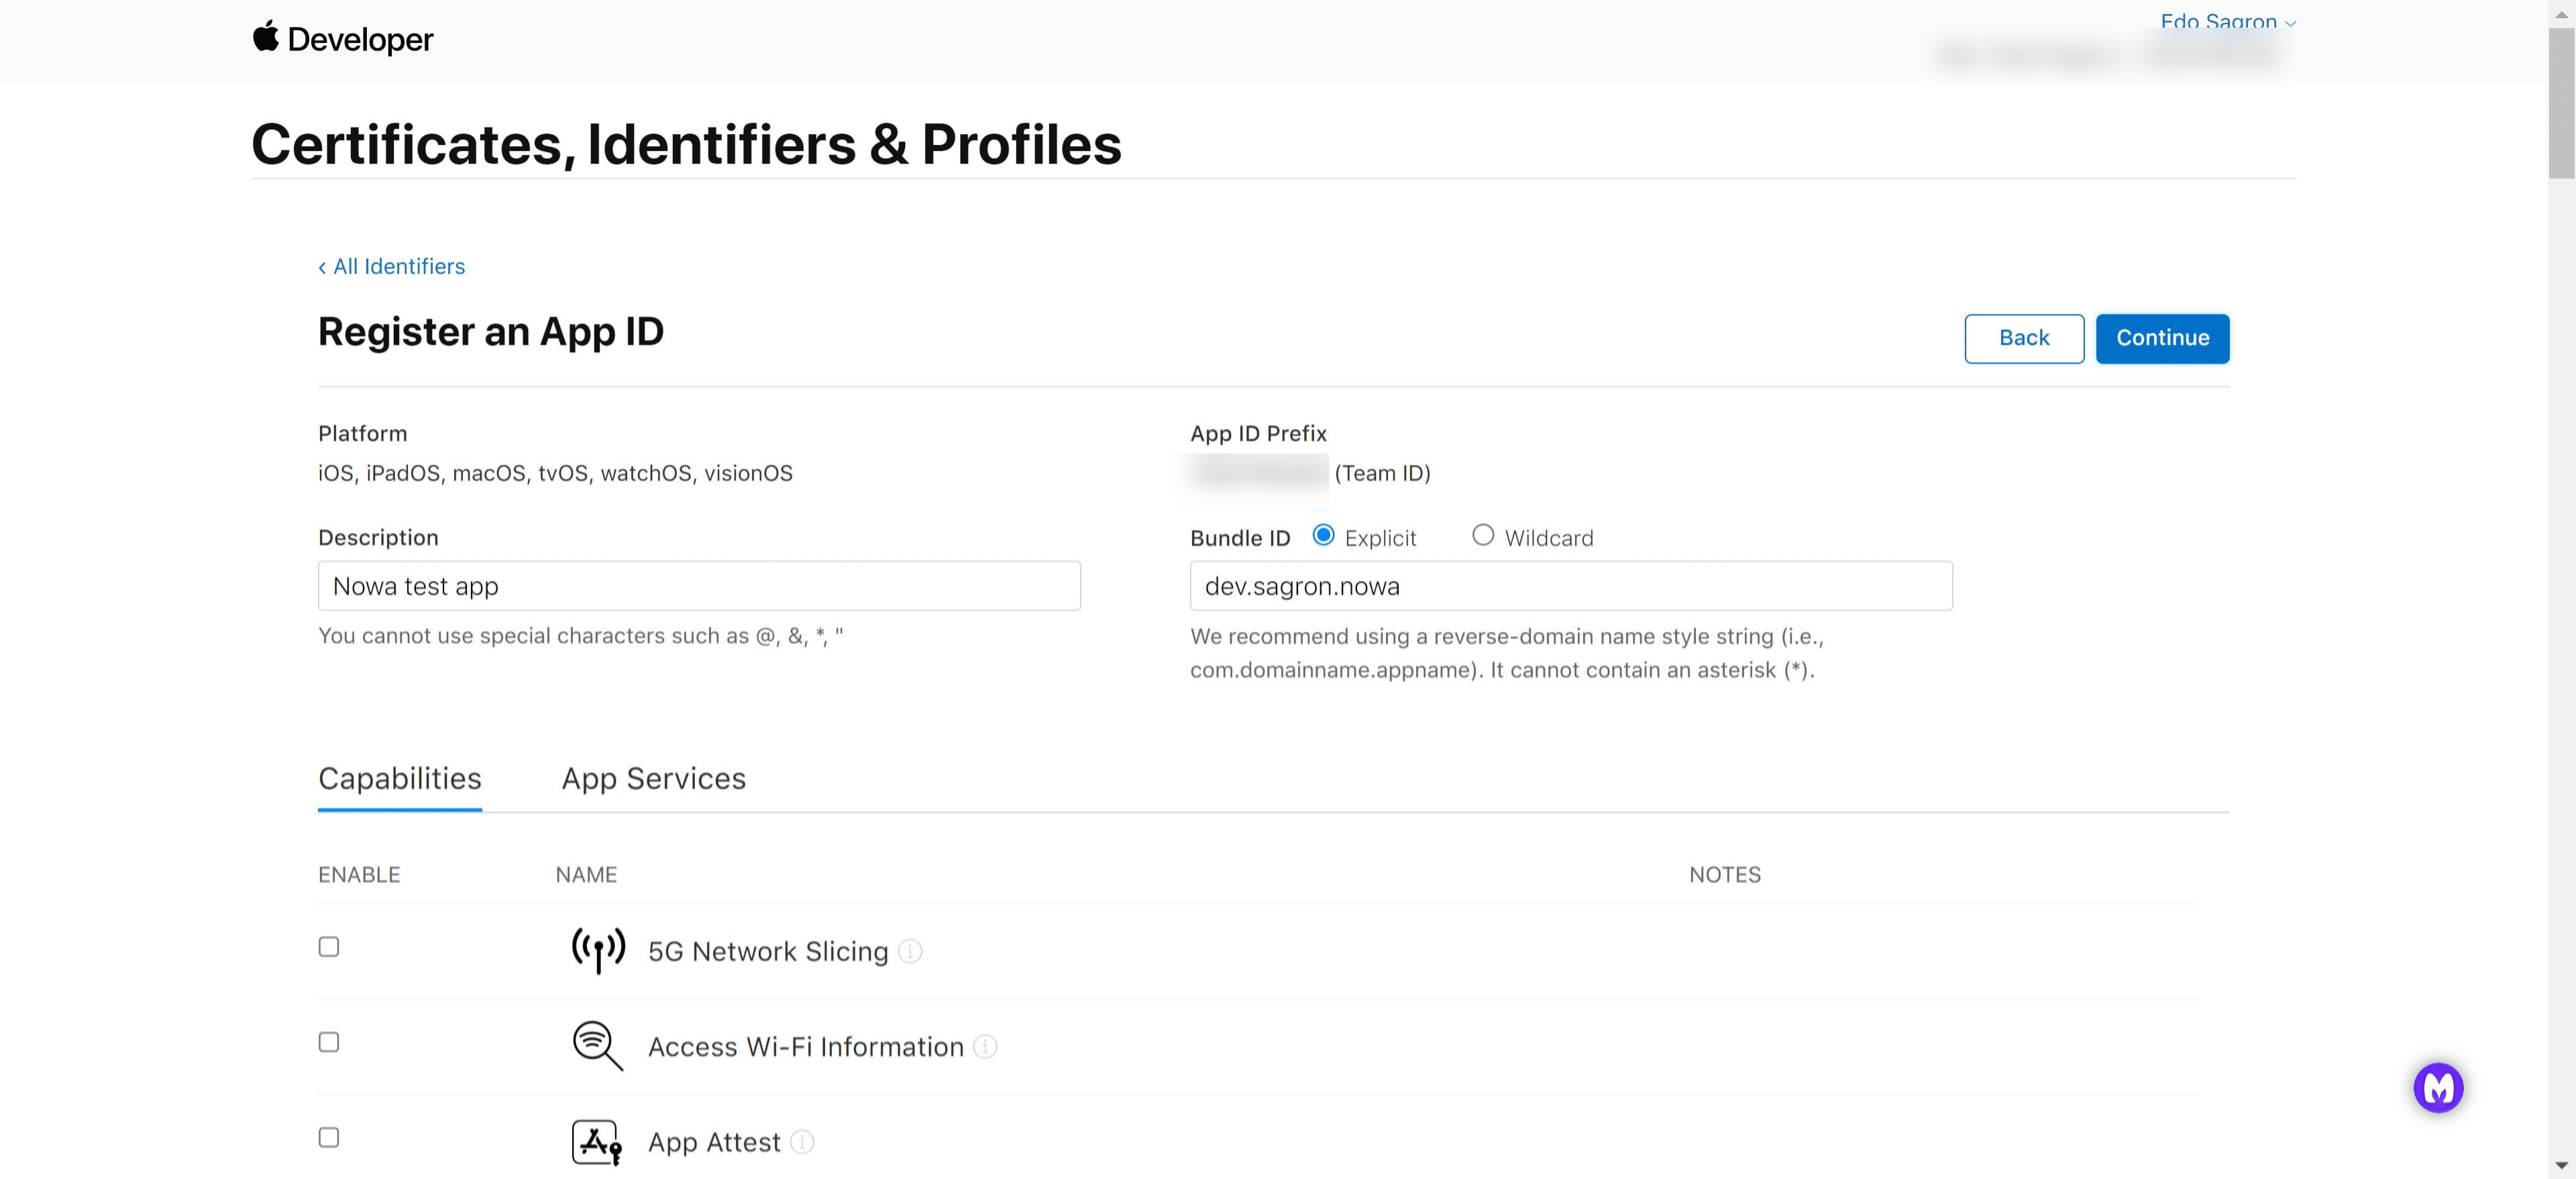
Task: Click the Apple Developer logo
Action: [344, 39]
